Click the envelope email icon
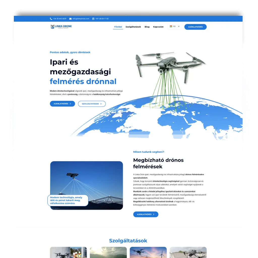Screen dimensions: 258x258 (x=71, y=19)
